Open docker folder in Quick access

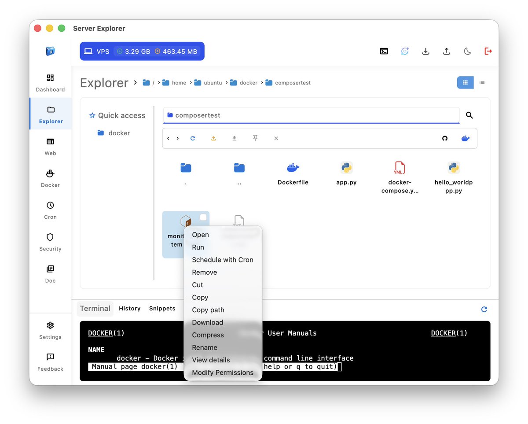[114, 133]
